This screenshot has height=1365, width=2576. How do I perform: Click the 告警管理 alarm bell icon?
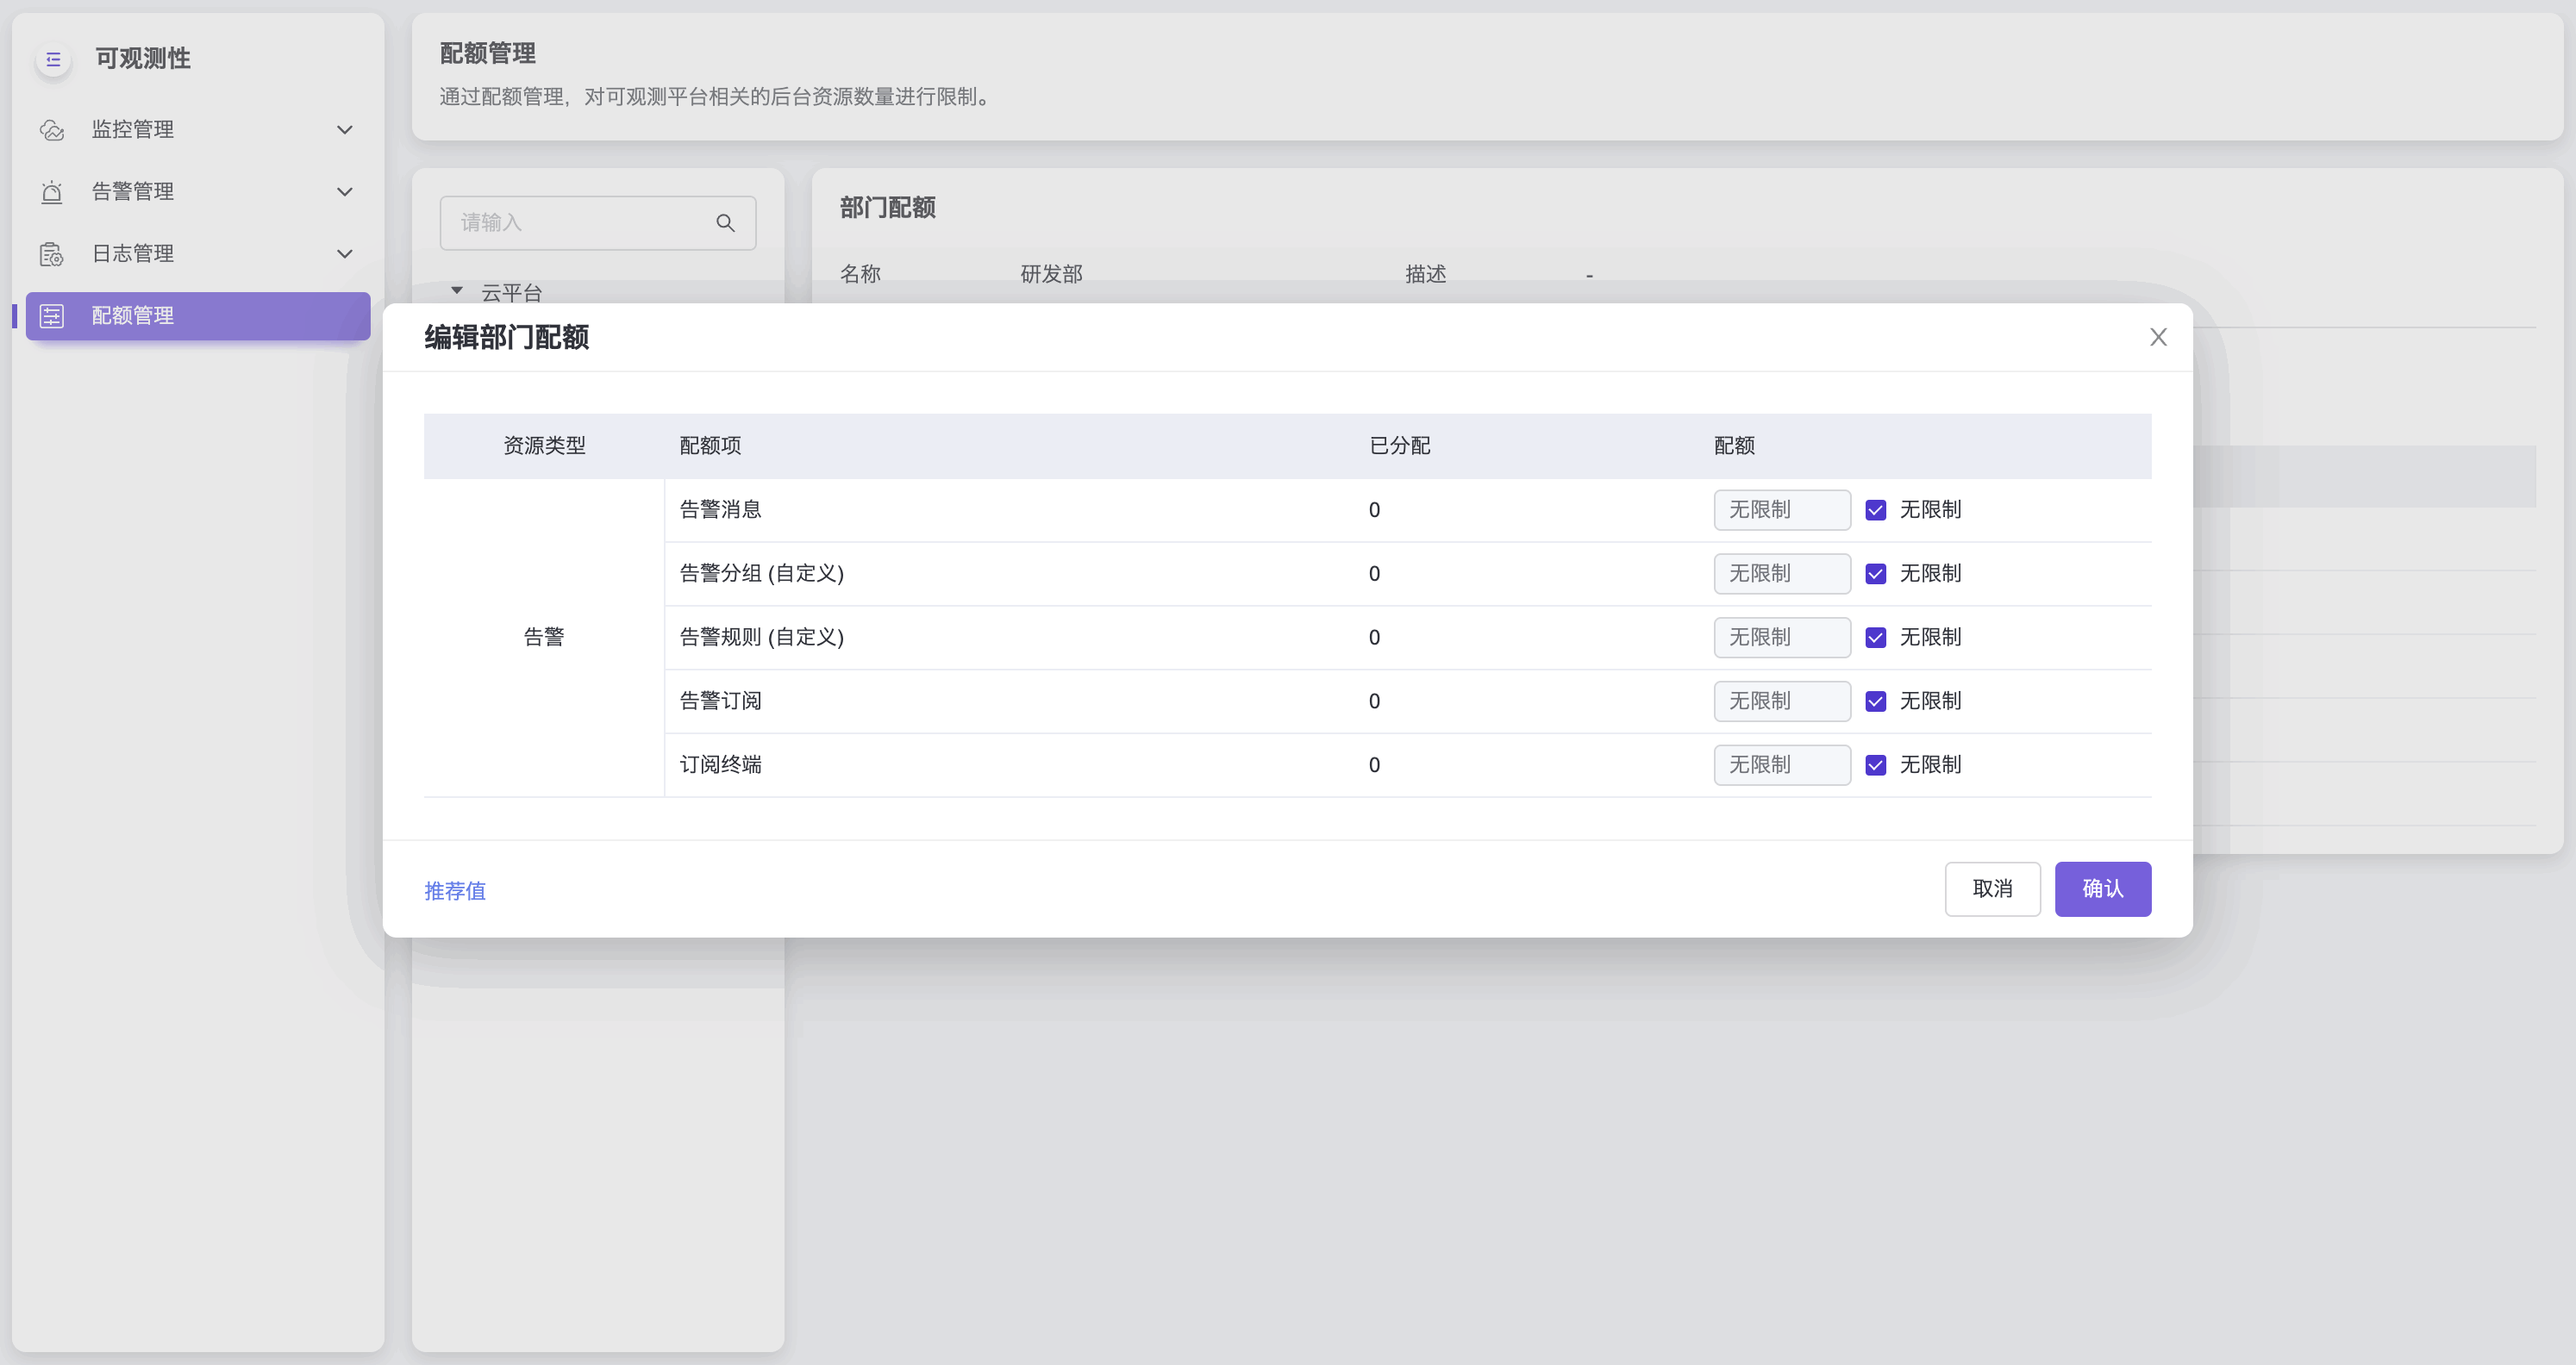(x=52, y=192)
